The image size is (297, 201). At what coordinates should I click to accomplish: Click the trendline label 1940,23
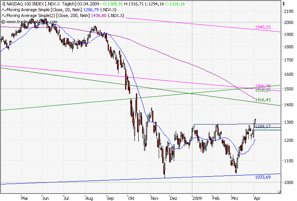[x=263, y=27]
